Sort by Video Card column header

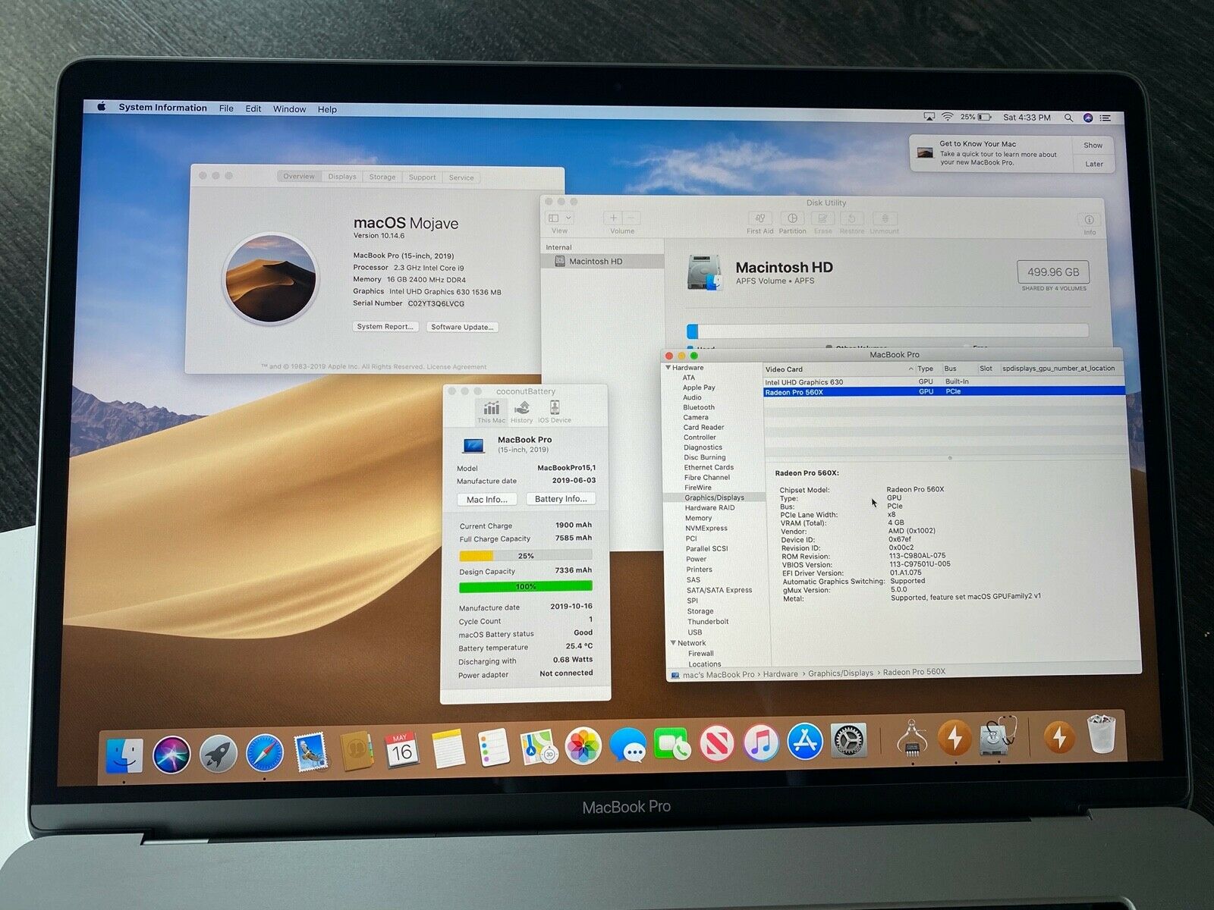click(839, 369)
